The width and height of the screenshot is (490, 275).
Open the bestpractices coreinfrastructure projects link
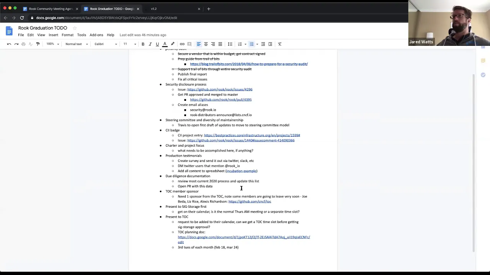click(x=252, y=135)
